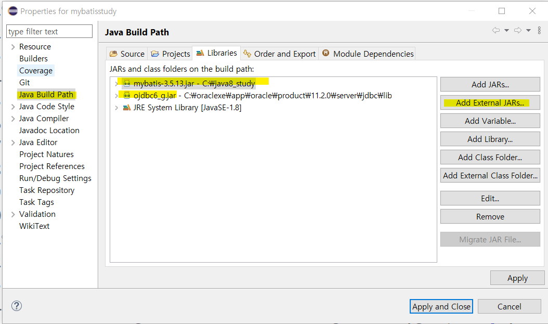Screen dimensions: 548x324
Task: Click the forward navigation arrow icon
Action: 518,30
